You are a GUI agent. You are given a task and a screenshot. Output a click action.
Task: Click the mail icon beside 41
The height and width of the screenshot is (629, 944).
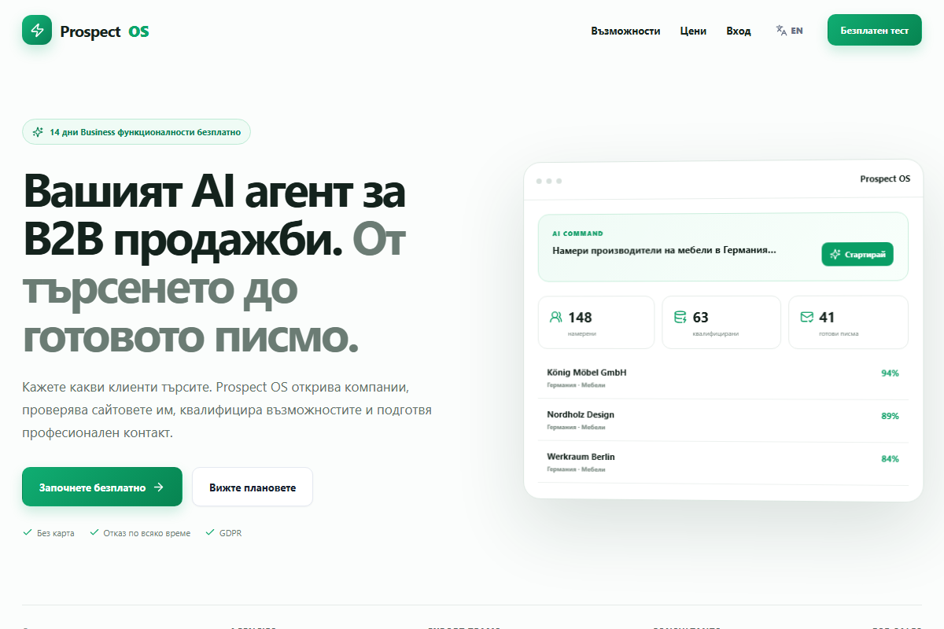[x=806, y=317]
